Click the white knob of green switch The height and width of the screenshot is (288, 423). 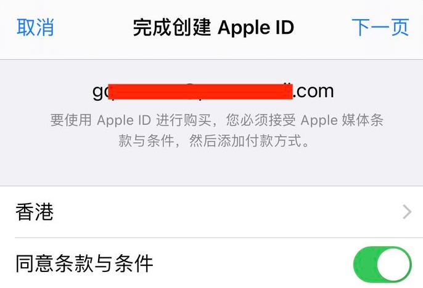[x=393, y=265]
